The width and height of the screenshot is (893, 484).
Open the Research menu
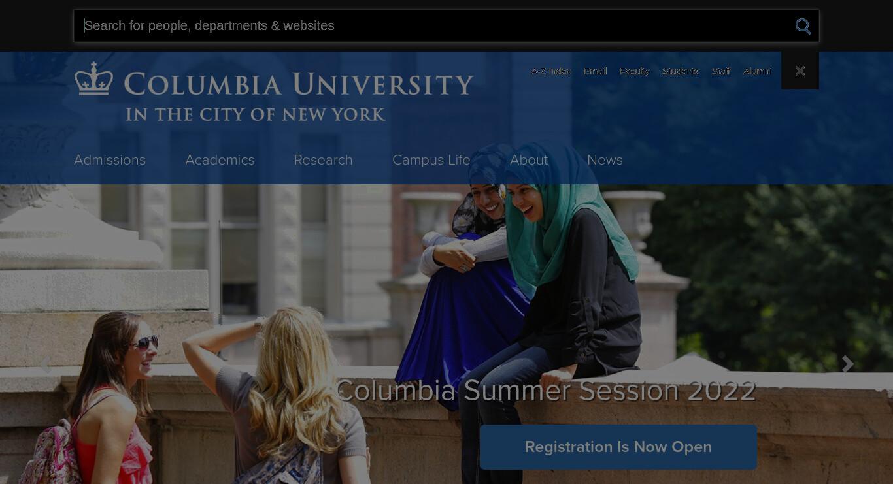pos(323,160)
